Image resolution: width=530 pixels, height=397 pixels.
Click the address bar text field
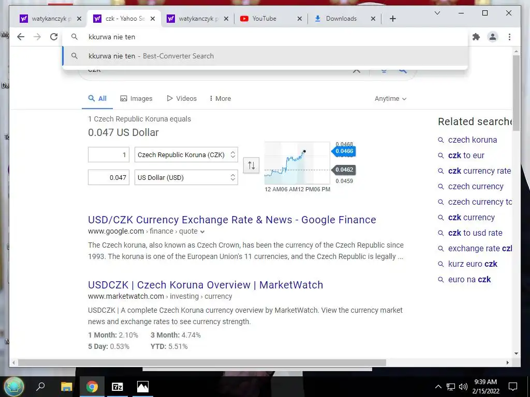click(x=265, y=37)
